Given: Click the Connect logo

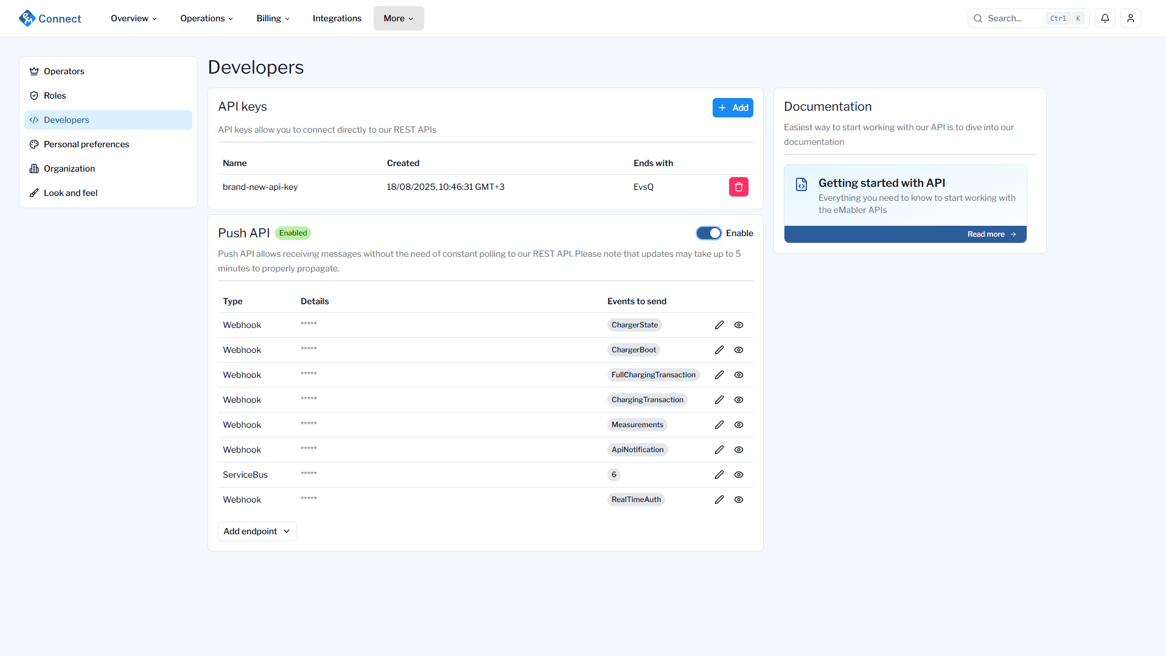Looking at the screenshot, I should pyautogui.click(x=50, y=18).
